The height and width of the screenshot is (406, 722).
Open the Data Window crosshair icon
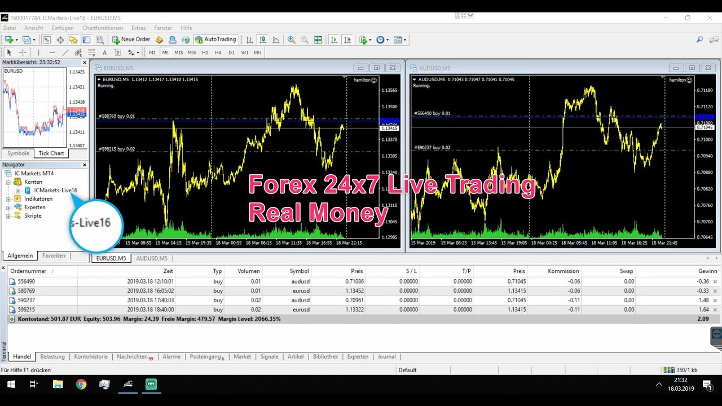(x=60, y=39)
